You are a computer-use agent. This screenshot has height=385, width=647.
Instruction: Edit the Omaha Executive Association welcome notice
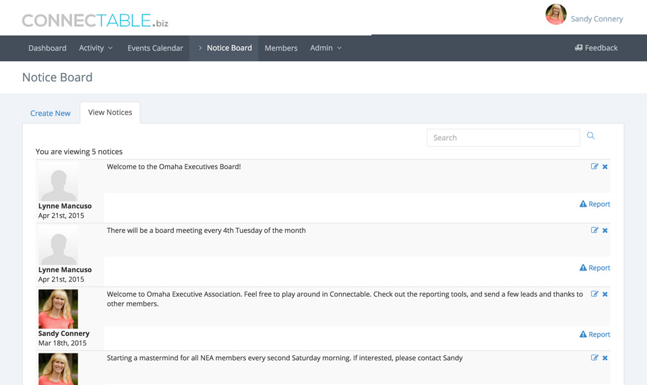pos(594,294)
